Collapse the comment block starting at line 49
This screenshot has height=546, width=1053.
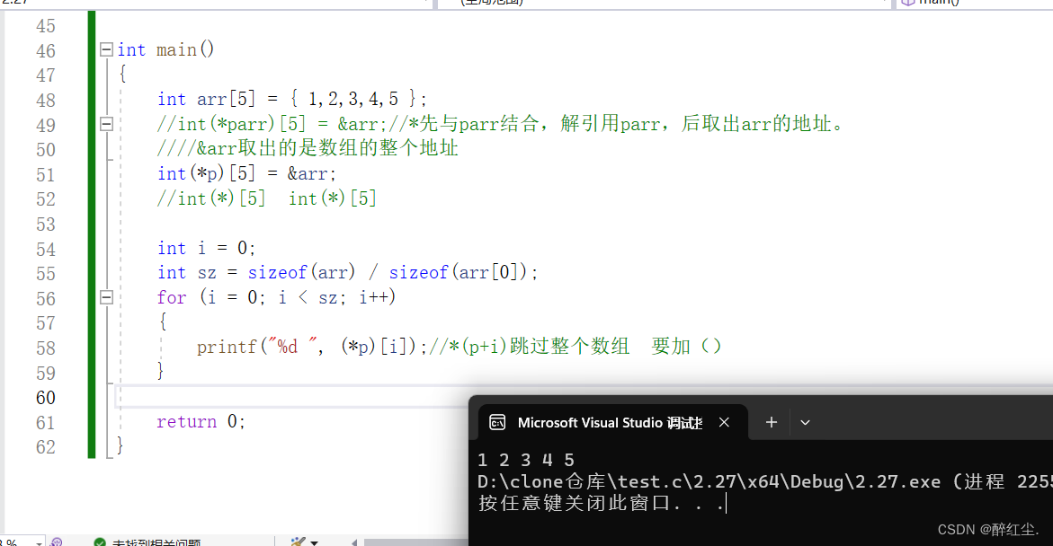(x=106, y=124)
